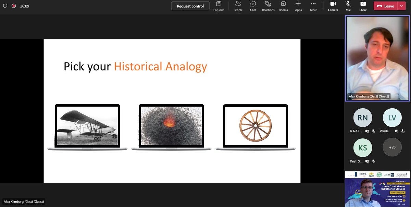Click the shield security icon

(5, 6)
